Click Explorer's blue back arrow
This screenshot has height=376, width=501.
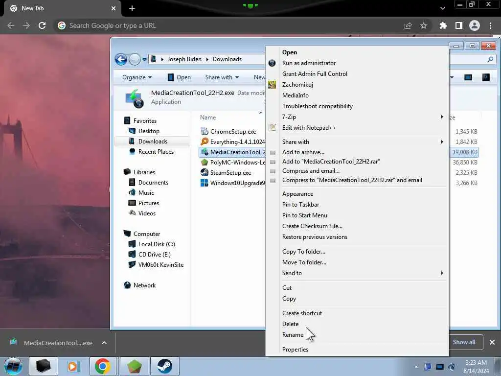tap(121, 59)
